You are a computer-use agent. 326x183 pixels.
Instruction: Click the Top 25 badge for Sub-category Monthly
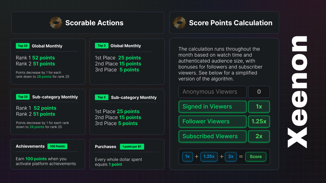(23, 97)
